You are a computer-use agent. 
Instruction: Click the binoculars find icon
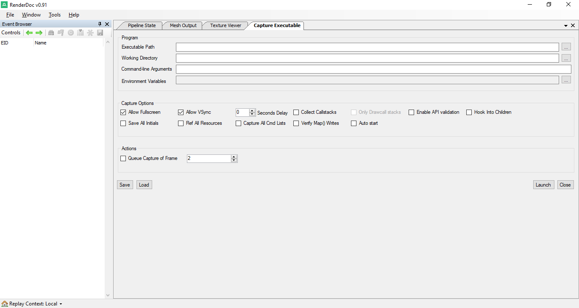(51, 33)
